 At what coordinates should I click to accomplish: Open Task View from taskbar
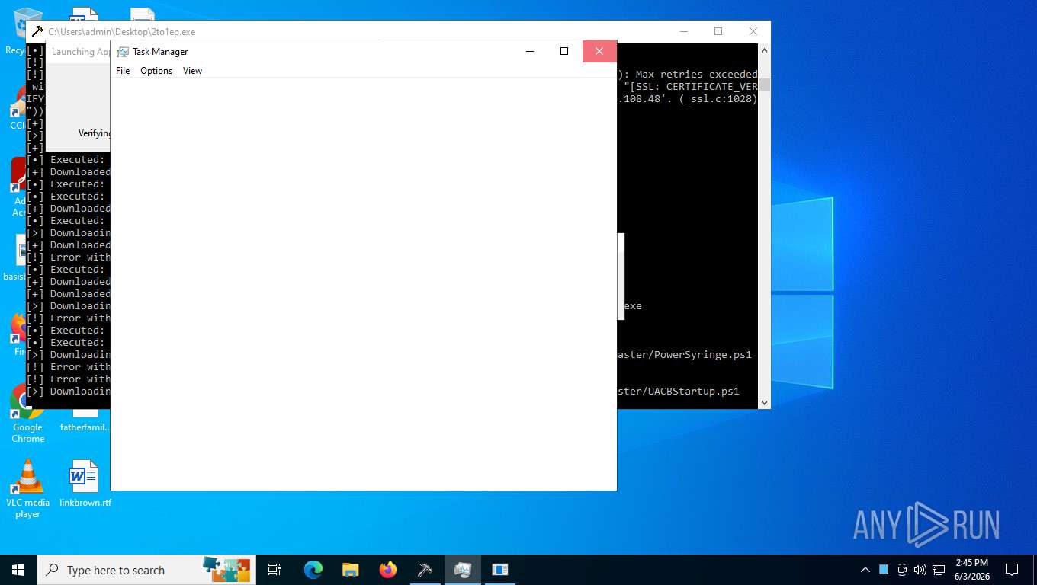274,570
